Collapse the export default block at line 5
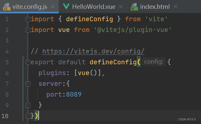Screen dimensions: 201x124 (28, 62)
